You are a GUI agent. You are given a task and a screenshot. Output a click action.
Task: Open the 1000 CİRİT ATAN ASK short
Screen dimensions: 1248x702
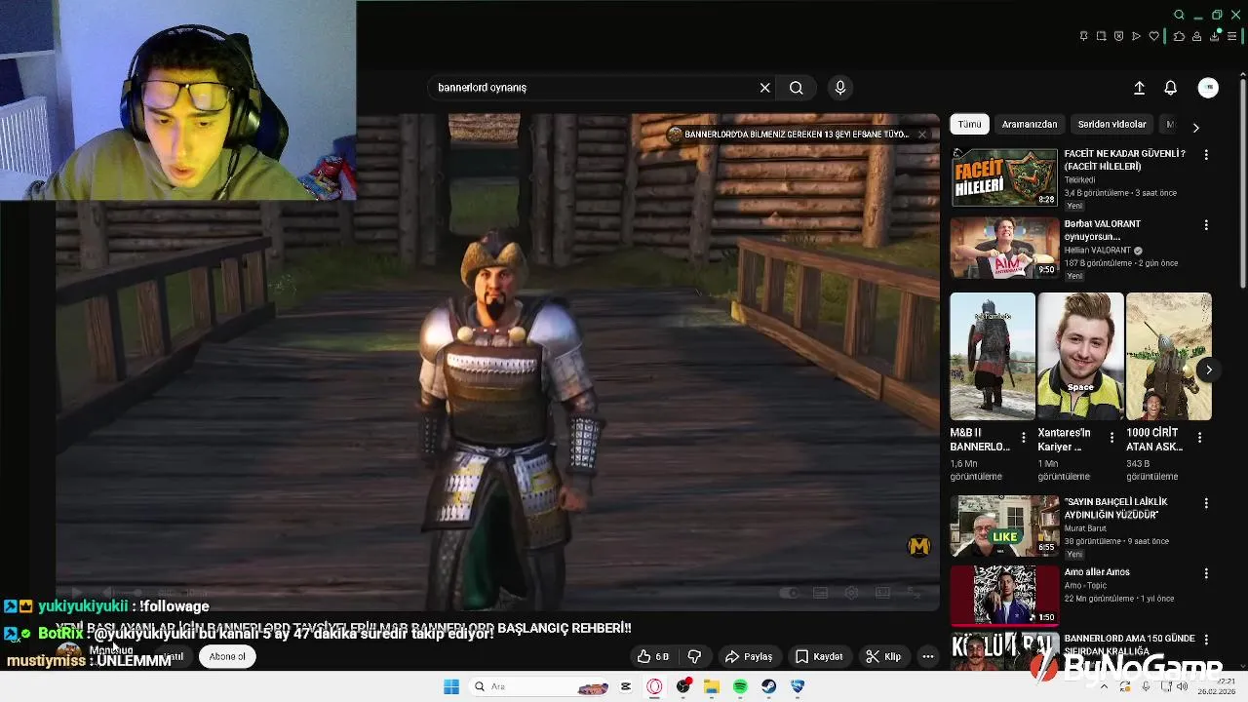1168,357
